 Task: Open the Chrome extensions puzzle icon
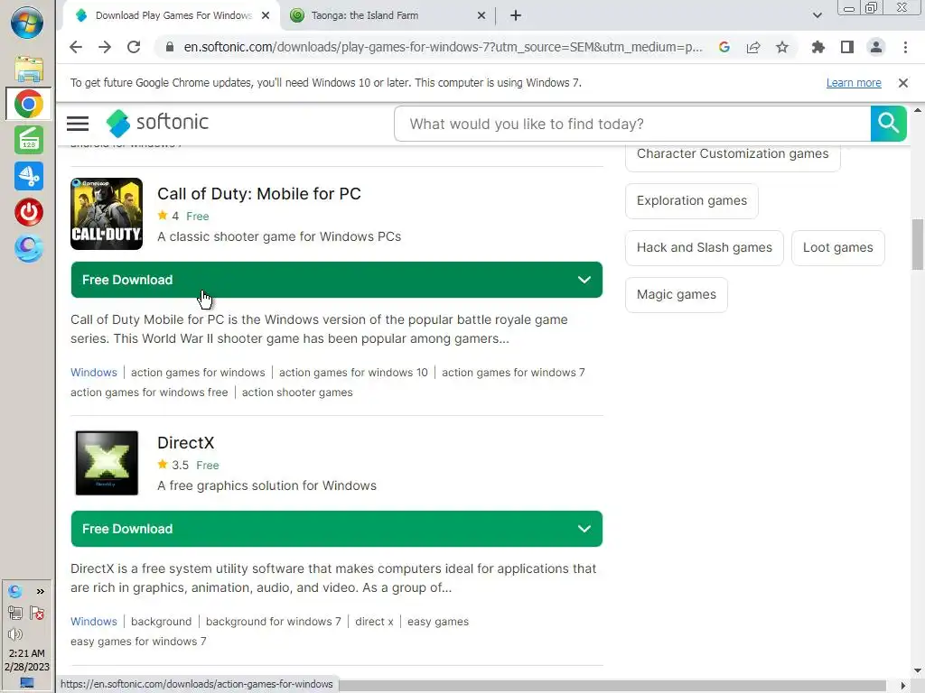[x=818, y=47]
